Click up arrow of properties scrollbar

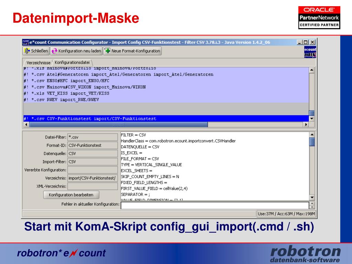[312, 135]
